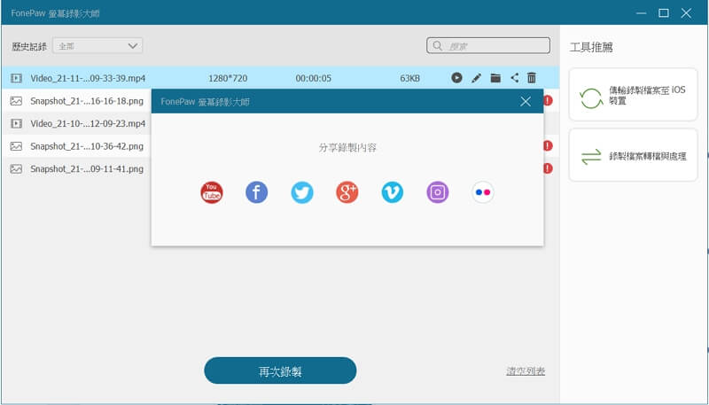Click the share icon for the selected video

click(x=515, y=78)
